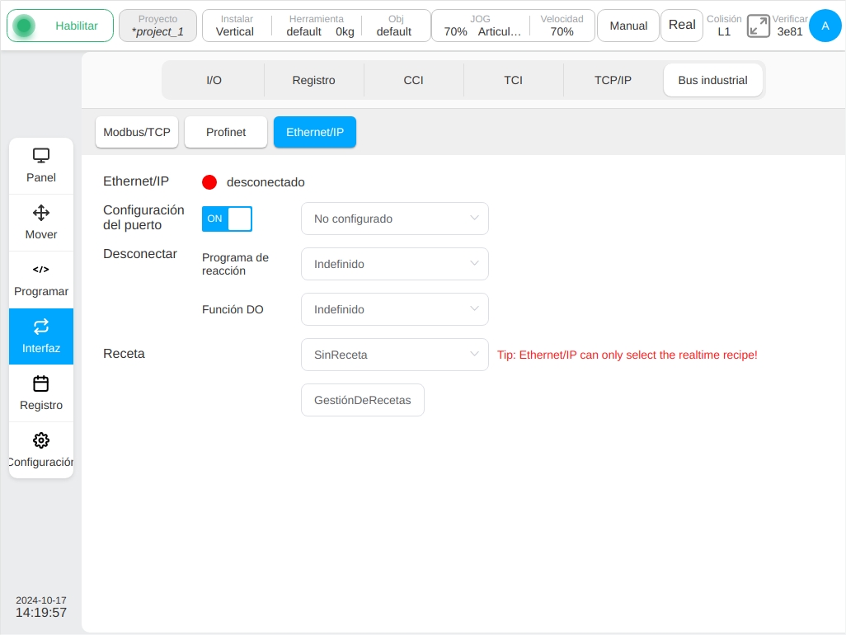Click the Interfaz swap-arrows icon
Viewport: 846px width, 635px height.
[x=41, y=327]
